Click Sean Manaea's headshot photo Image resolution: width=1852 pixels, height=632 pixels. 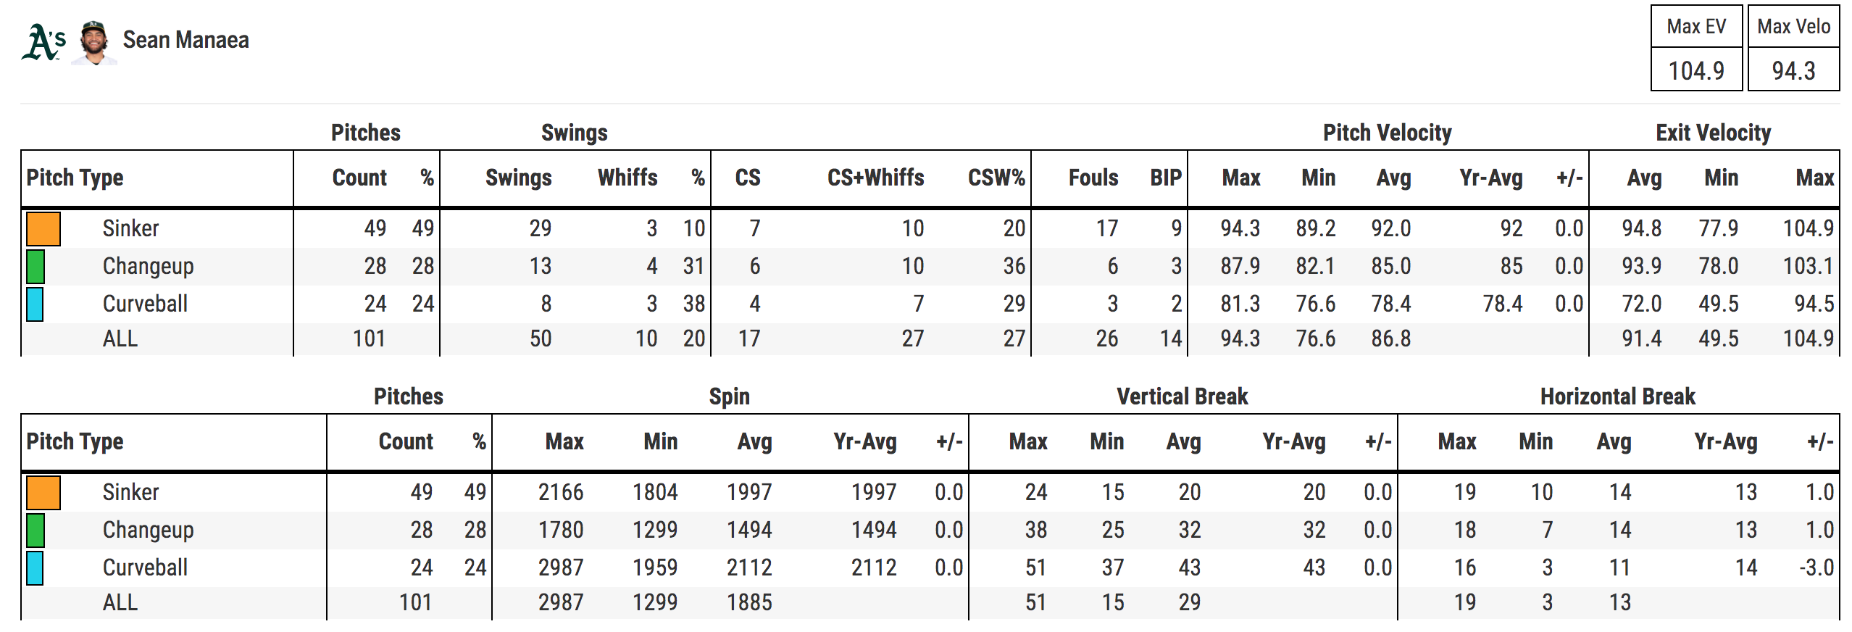93,42
